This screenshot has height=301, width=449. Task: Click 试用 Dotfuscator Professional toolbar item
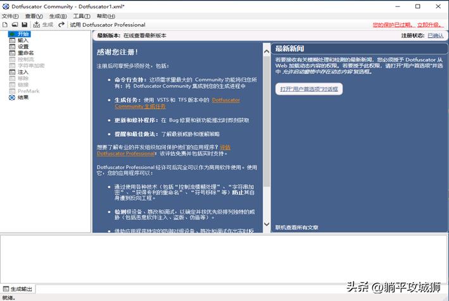click(x=108, y=25)
